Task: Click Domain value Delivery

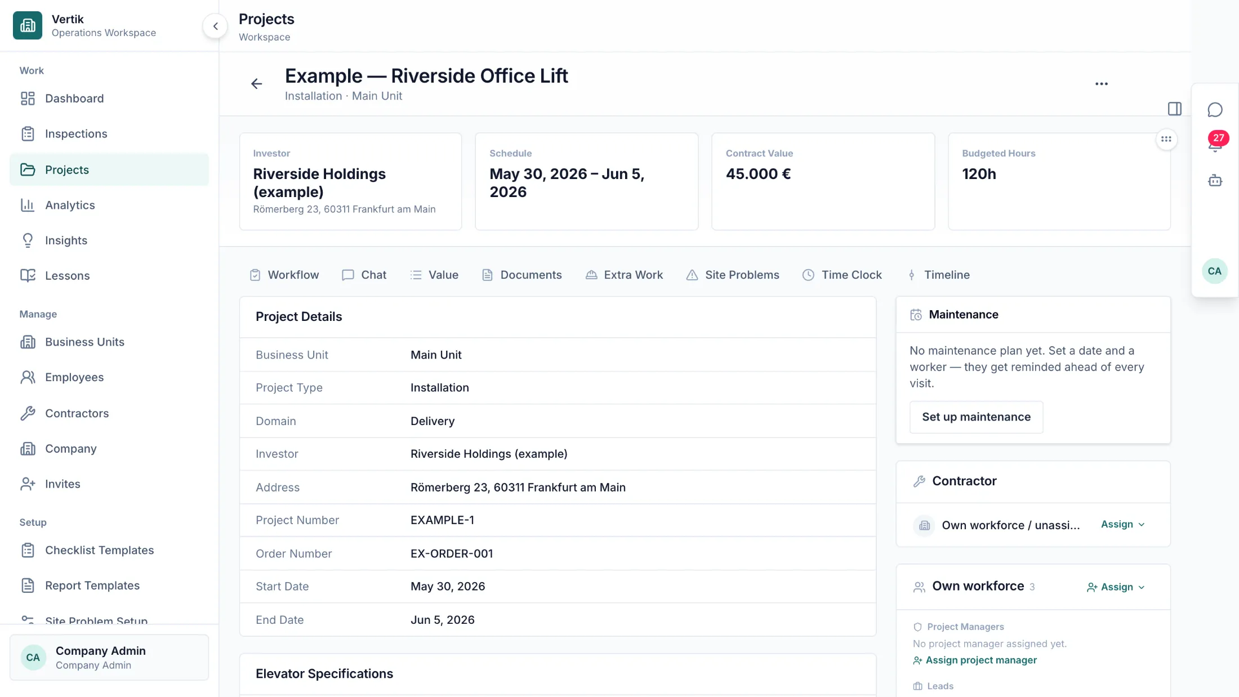Action: tap(433, 421)
